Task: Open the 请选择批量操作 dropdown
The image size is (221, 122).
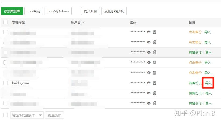Action: [27, 115]
